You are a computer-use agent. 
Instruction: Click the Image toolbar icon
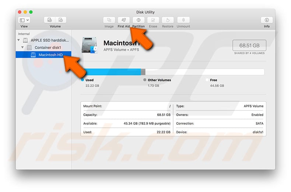(x=109, y=20)
